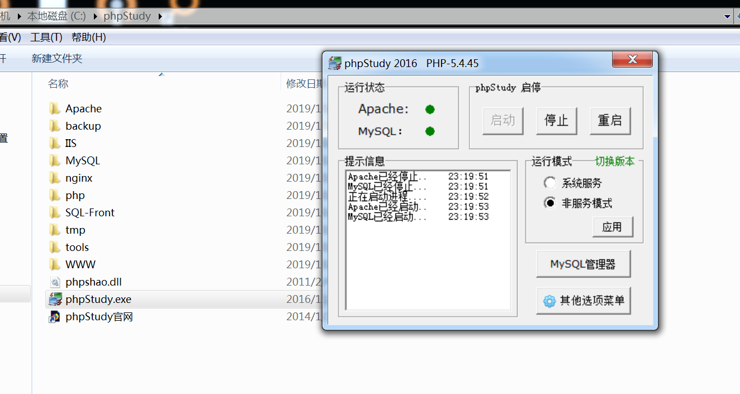The image size is (740, 394).
Task: Click the log line 'Apache已经启动..'
Action: [x=418, y=207]
